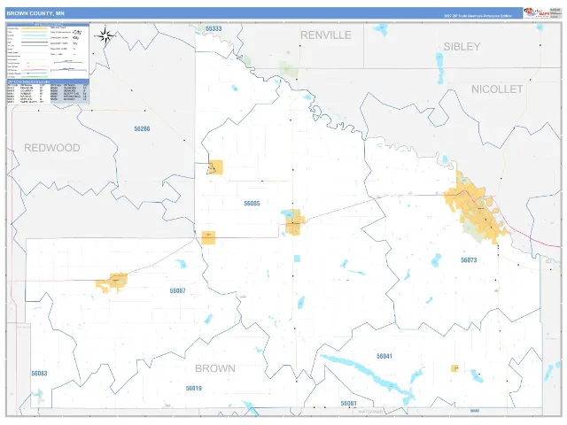Click the ZIP code index table header
The image size is (567, 425).
(48, 81)
